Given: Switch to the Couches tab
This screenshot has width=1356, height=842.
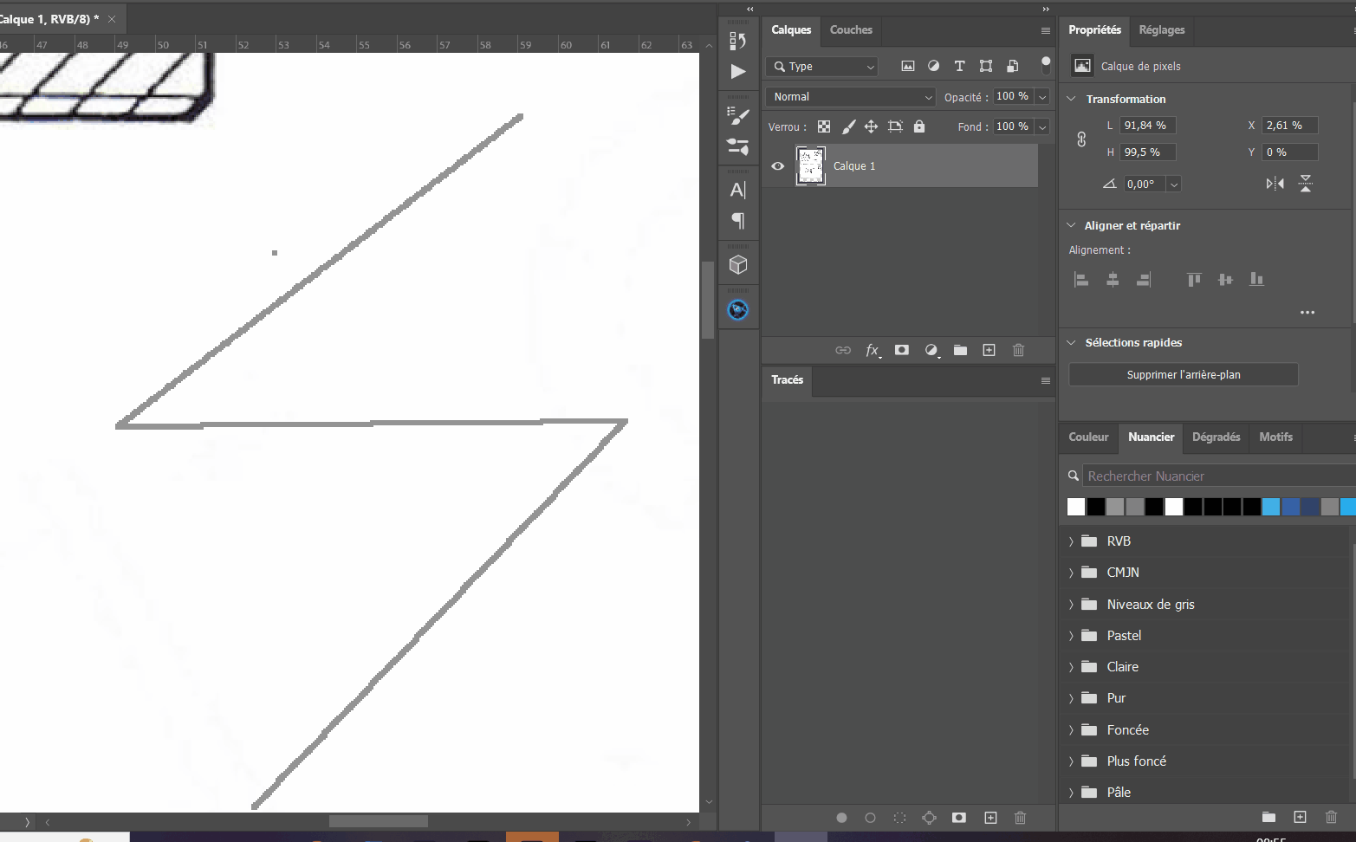Looking at the screenshot, I should pyautogui.click(x=851, y=29).
